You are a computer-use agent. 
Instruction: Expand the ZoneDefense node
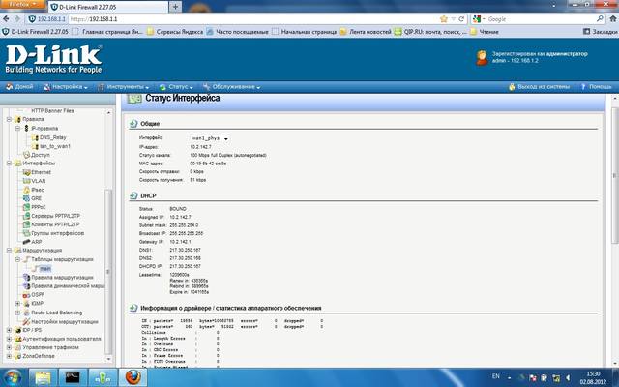pyautogui.click(x=9, y=356)
